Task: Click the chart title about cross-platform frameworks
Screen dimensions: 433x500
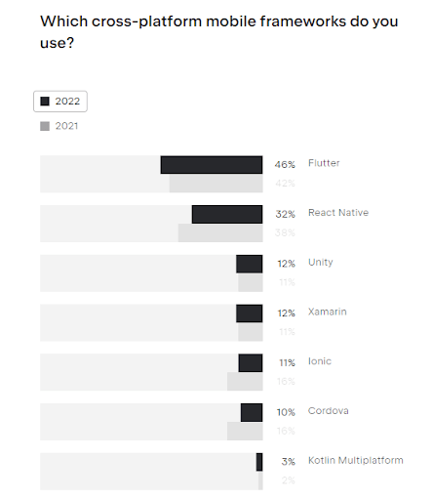Action: [x=219, y=32]
